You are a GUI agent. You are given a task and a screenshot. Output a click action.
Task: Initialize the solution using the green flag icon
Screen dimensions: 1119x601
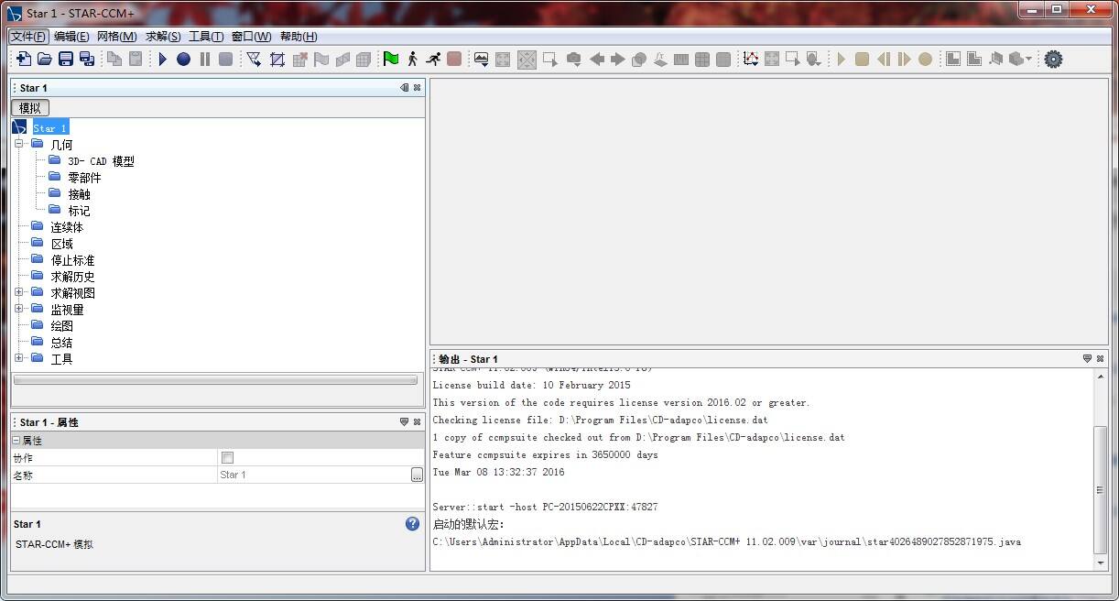click(x=391, y=59)
